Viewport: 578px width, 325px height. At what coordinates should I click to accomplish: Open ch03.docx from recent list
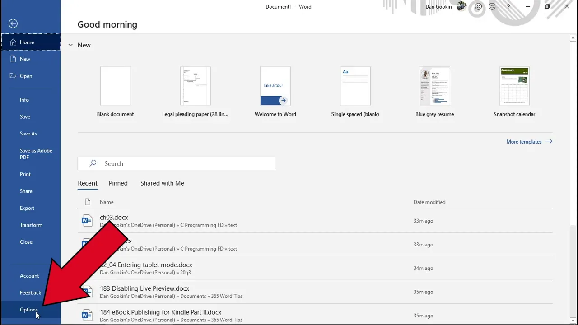[x=315, y=221]
